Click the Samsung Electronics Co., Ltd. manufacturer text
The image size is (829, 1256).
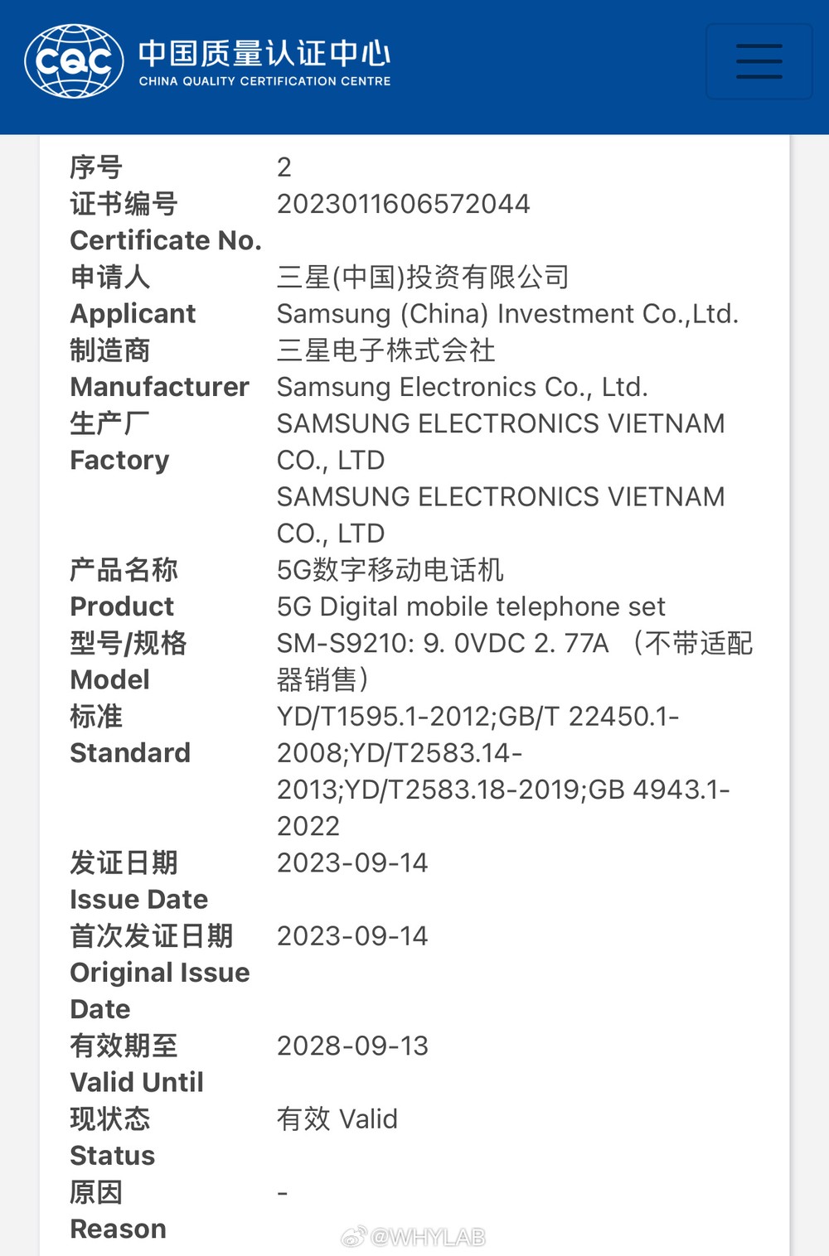(462, 387)
